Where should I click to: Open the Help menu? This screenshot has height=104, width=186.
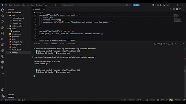tap(45, 5)
